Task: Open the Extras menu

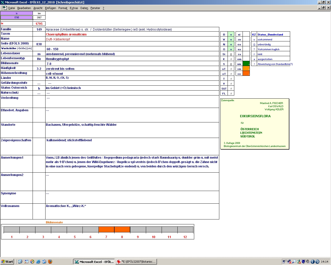Action: click(x=74, y=8)
